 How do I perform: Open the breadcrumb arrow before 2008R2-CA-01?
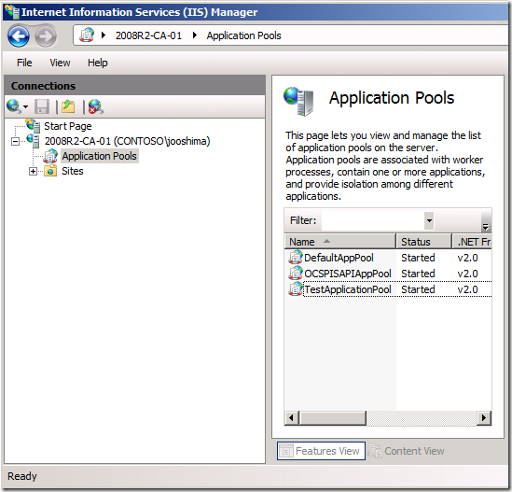click(x=104, y=35)
